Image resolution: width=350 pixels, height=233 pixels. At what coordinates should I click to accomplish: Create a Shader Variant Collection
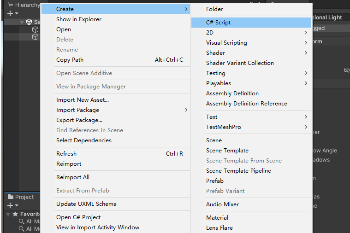click(x=251, y=63)
